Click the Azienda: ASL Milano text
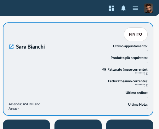The image size is (159, 129). point(24,104)
